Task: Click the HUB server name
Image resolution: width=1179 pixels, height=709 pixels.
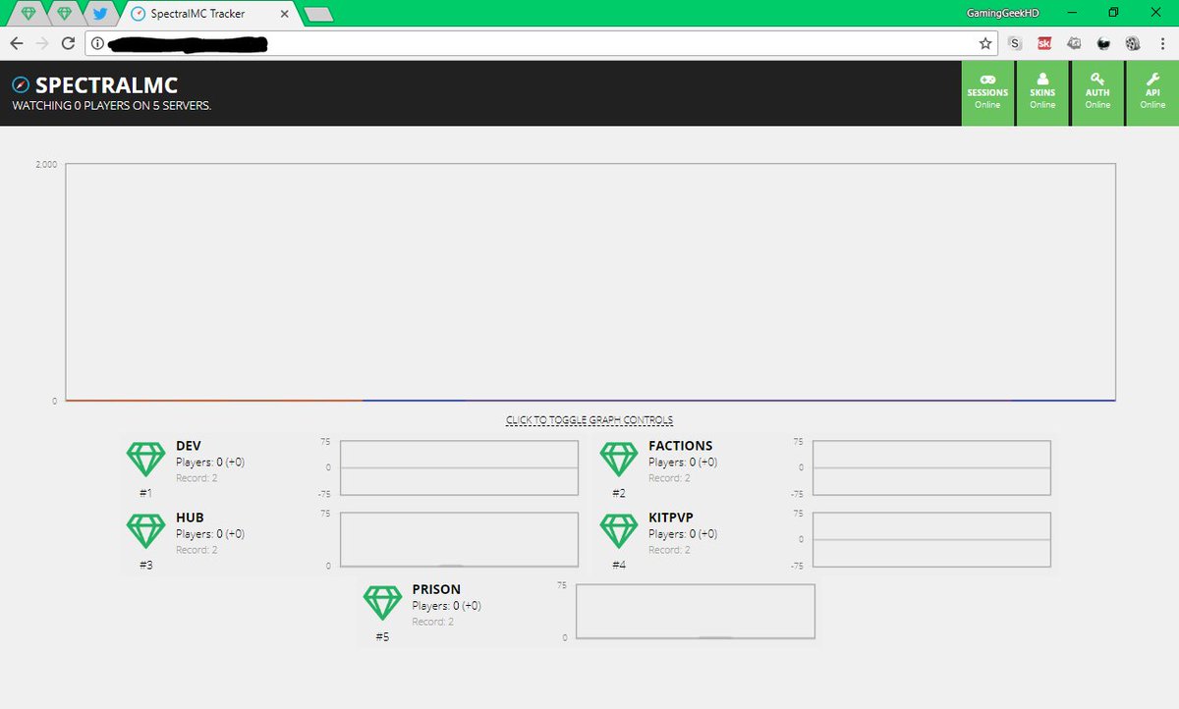Action: coord(190,518)
